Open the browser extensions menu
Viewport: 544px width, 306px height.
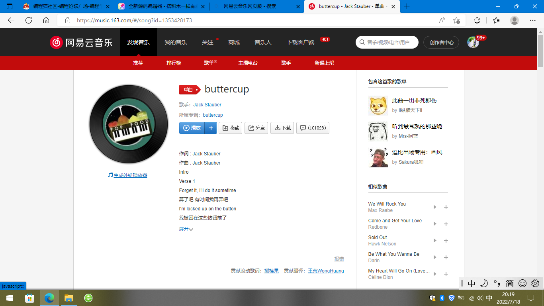[477, 20]
